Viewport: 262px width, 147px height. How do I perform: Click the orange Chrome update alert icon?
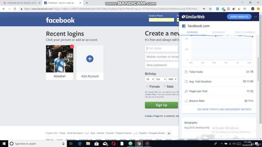(x=258, y=9)
